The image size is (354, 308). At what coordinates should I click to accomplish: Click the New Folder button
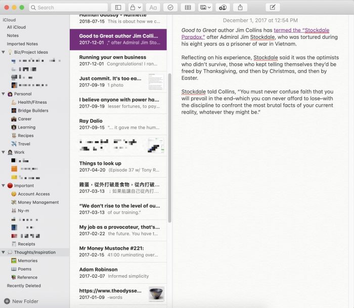(21, 301)
